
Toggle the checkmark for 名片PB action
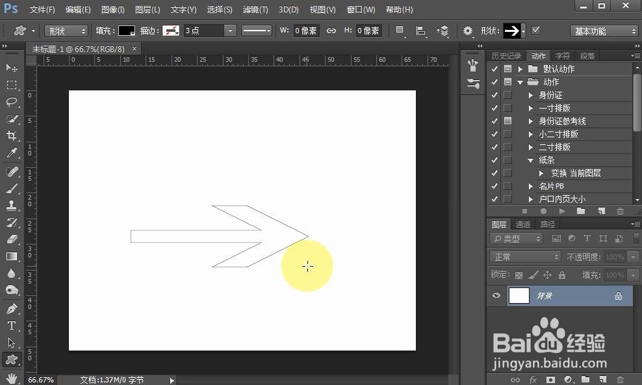pyautogui.click(x=494, y=186)
